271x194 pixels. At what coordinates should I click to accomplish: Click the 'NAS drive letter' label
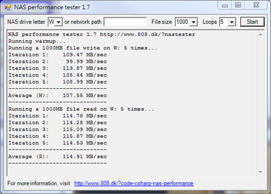pyautogui.click(x=26, y=22)
